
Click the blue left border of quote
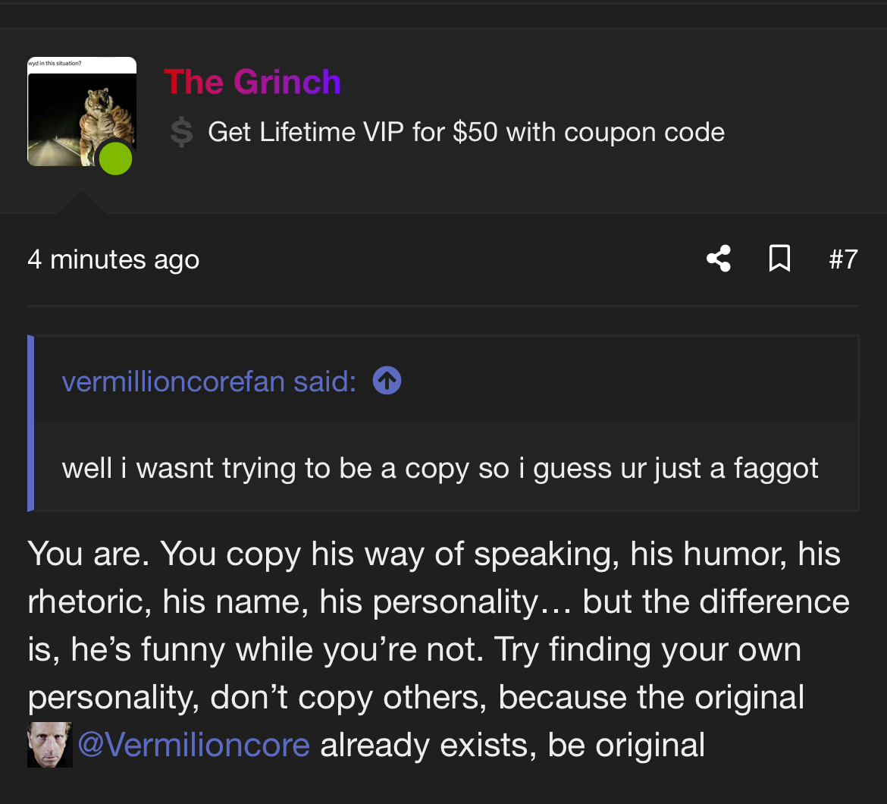pyautogui.click(x=31, y=423)
